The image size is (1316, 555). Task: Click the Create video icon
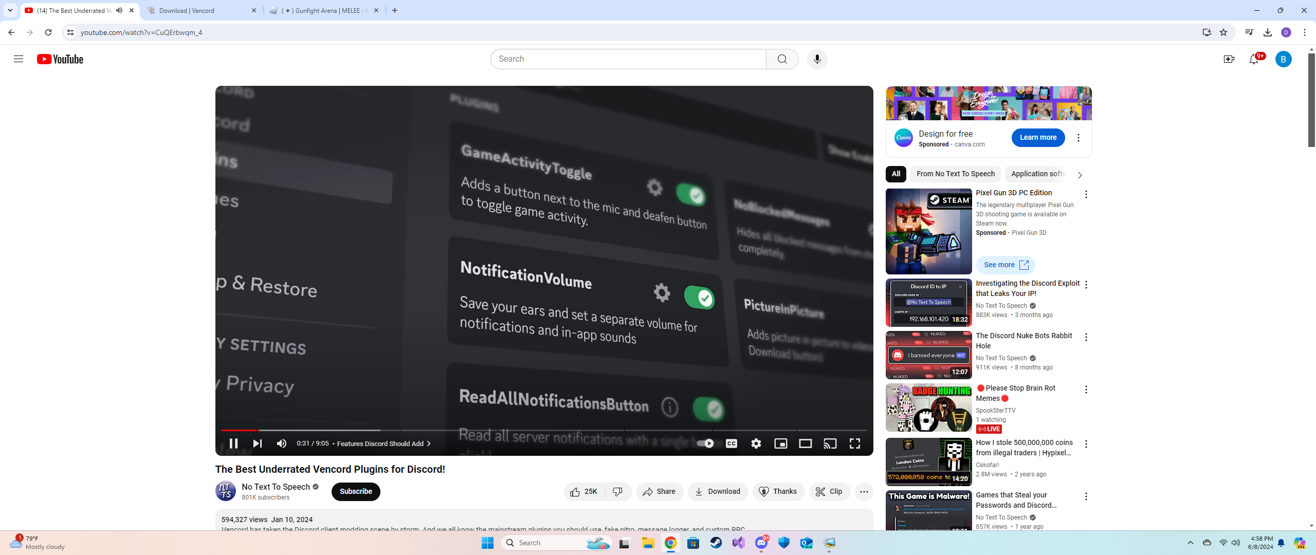[x=1229, y=59]
